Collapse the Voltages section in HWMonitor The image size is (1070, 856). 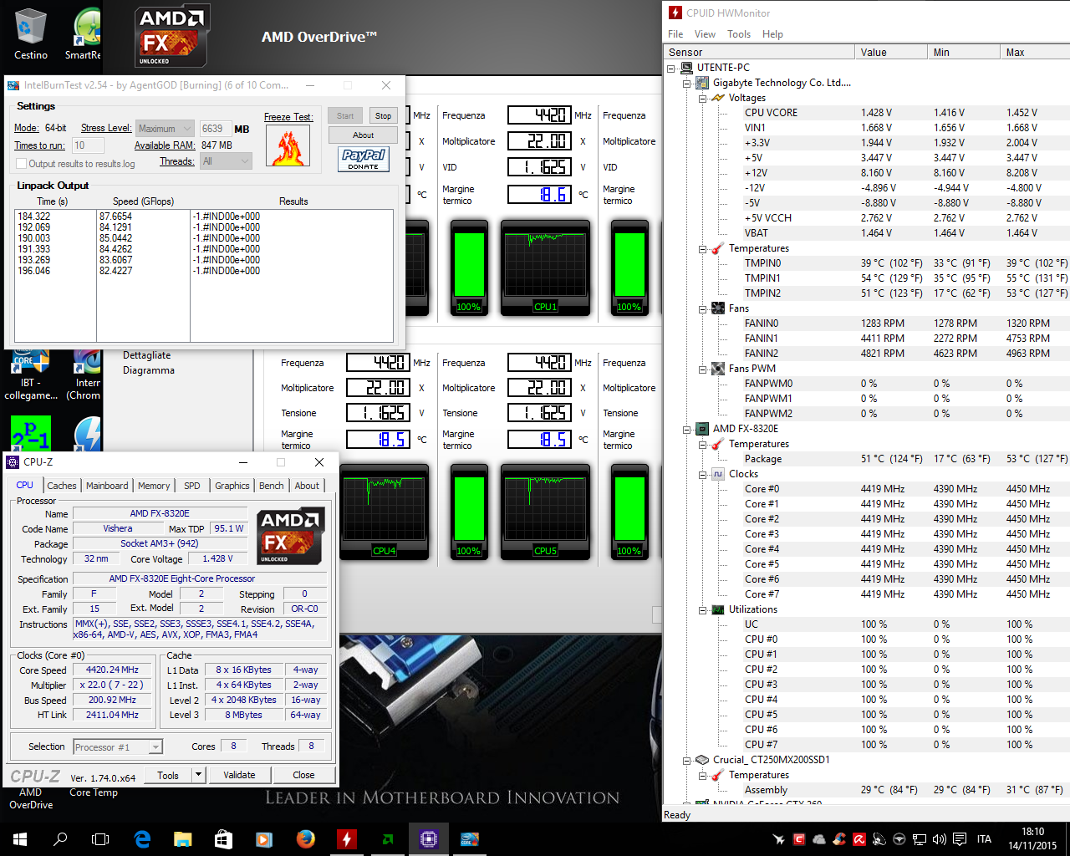703,98
